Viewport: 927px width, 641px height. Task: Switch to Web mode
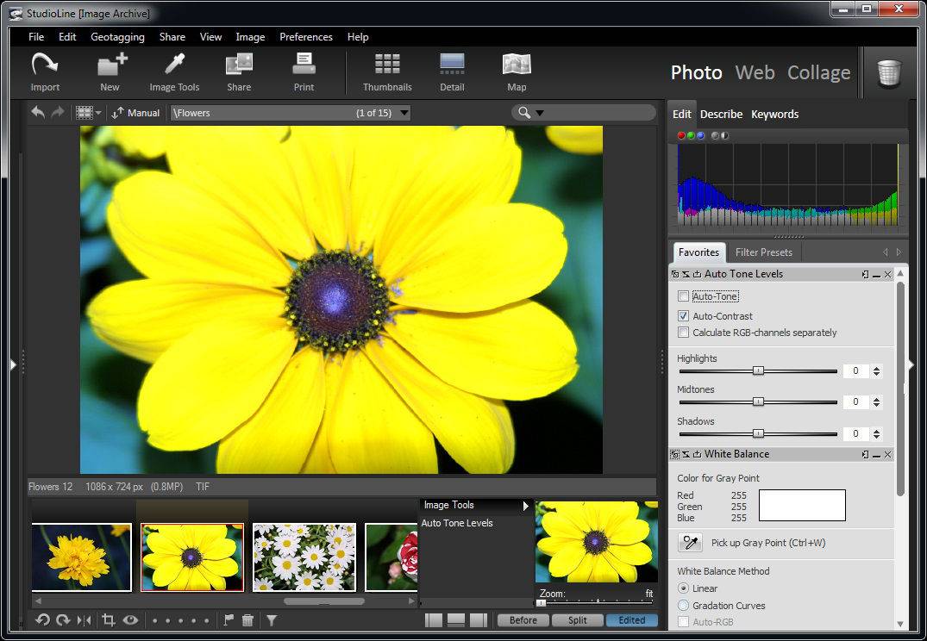pos(755,72)
